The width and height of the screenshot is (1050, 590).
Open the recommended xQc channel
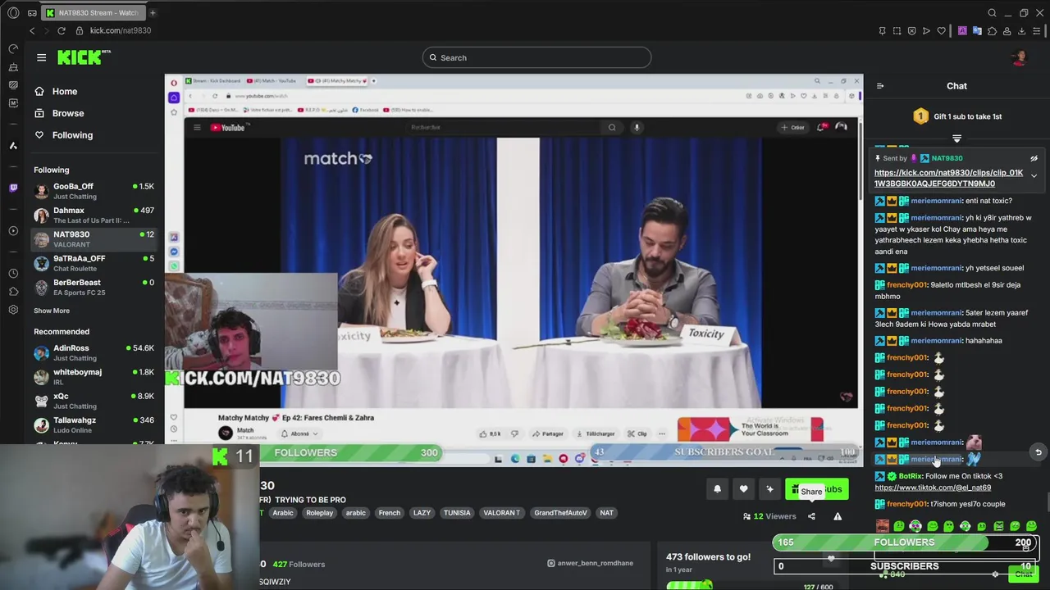click(x=94, y=401)
